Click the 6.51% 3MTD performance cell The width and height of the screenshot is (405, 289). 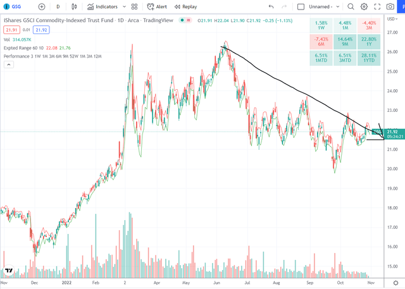[x=345, y=58]
